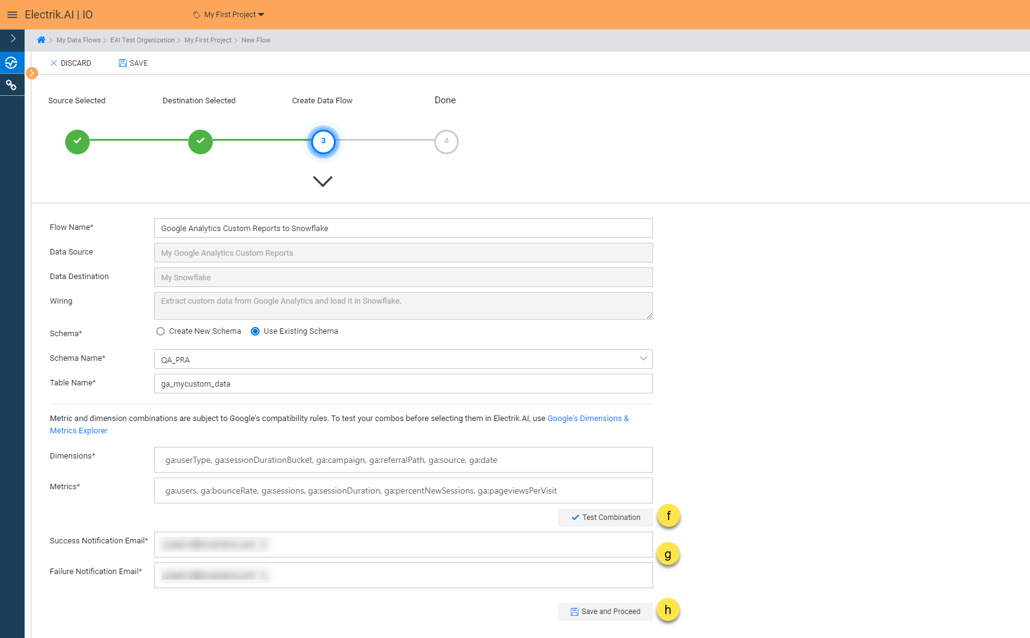1030x638 pixels.
Task: Open the data flows sidebar icon
Action: coord(11,63)
